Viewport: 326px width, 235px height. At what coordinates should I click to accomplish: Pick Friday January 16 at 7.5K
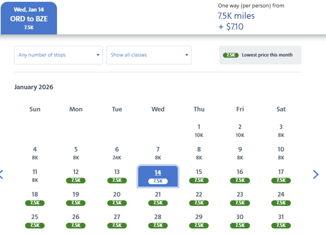(240, 176)
